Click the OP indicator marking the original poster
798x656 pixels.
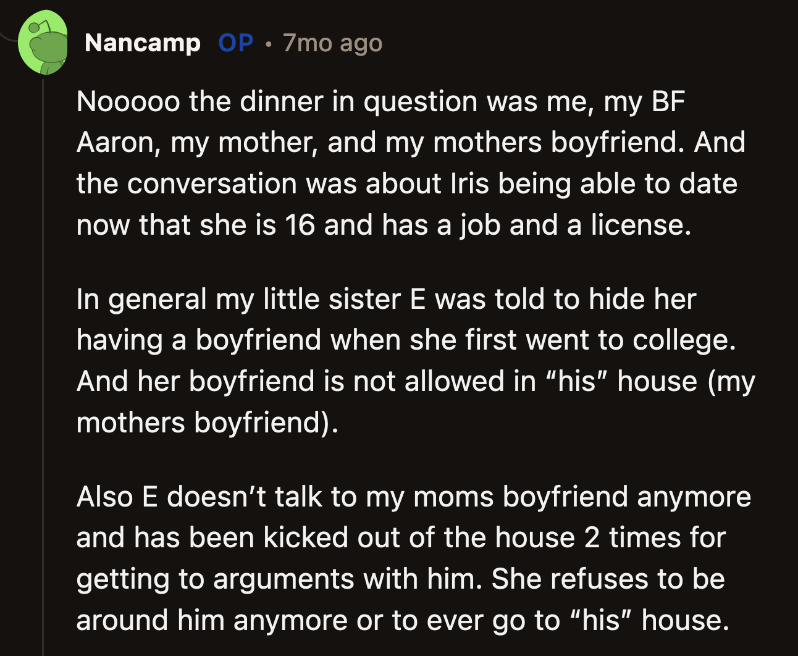click(235, 43)
